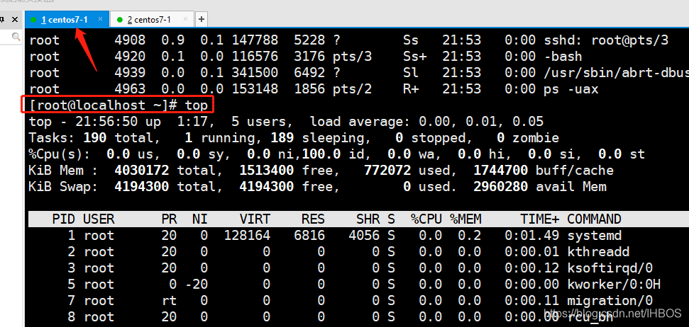Image resolution: width=689 pixels, height=327 pixels.
Task: Click the magnifier search icon in side panel
Action: point(16,37)
